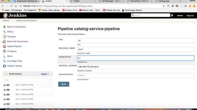This screenshot has width=197, height=110.
Task: Click the search help question mark icon
Action: (172, 15)
